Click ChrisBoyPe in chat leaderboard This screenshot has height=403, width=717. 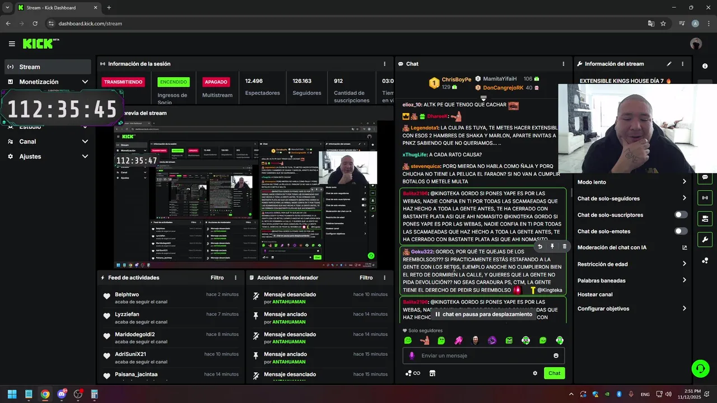pos(456,79)
